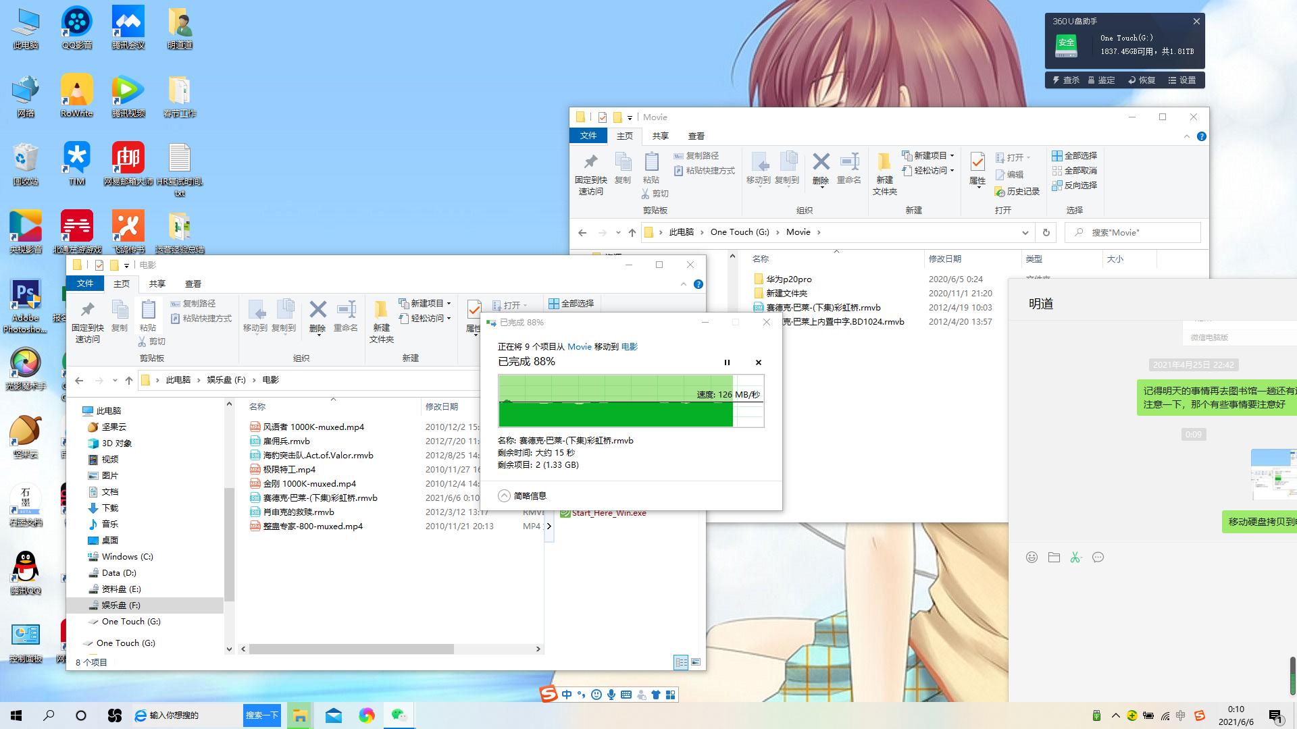Open 新建项目 dropdown in Movie ribbon
The image size is (1297, 729).
pyautogui.click(x=929, y=155)
